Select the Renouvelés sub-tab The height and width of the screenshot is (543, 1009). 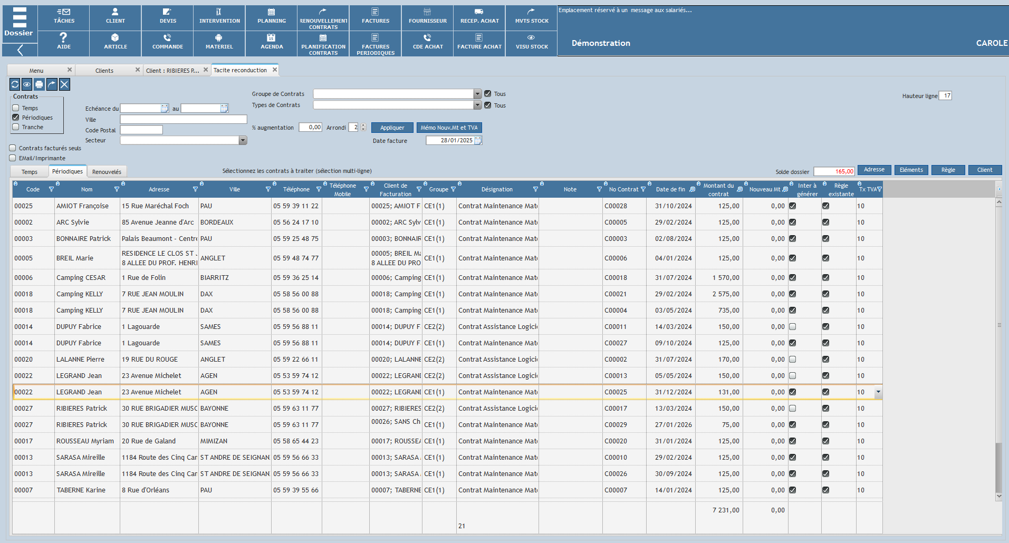coord(107,171)
